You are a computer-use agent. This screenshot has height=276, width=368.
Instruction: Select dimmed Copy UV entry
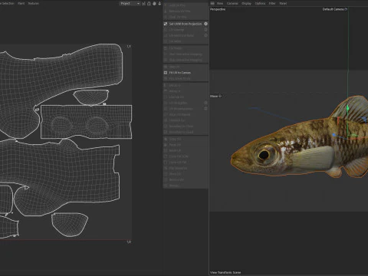tap(175, 139)
